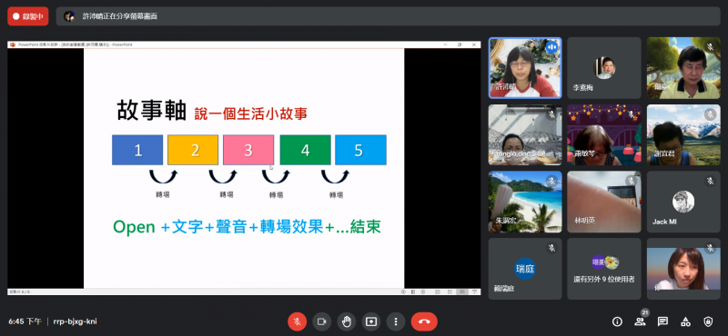Click the red 說一個生活小故事 subtitle text
The width and height of the screenshot is (728, 336).
[251, 114]
